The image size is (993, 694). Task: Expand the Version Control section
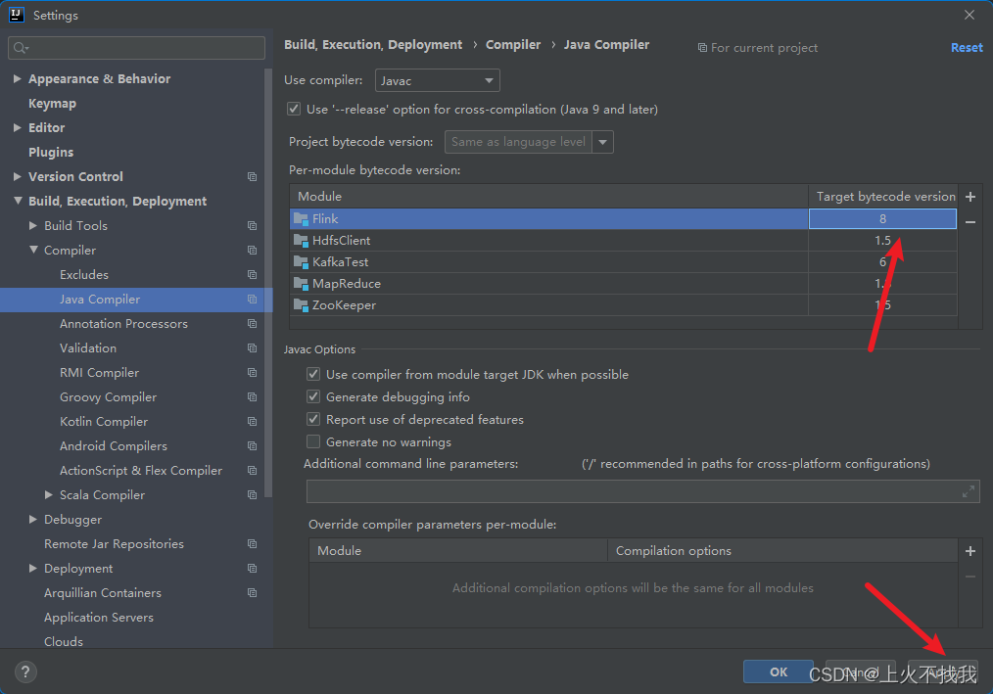pyautogui.click(x=18, y=176)
